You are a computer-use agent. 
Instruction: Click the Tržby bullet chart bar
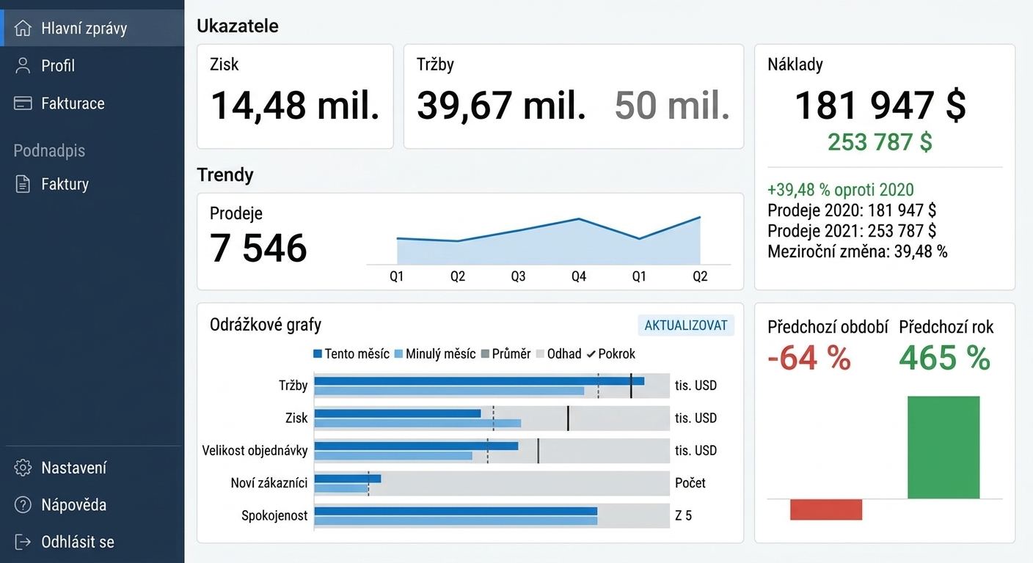492,386
